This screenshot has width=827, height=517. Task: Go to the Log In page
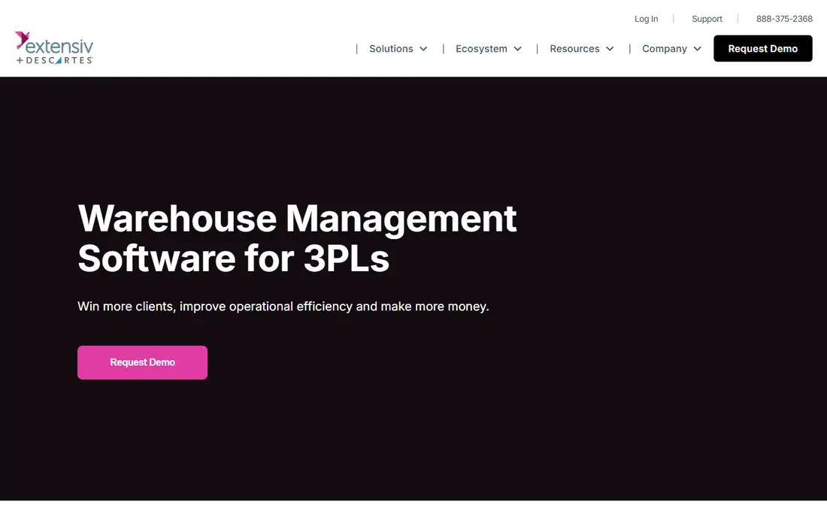(x=646, y=19)
